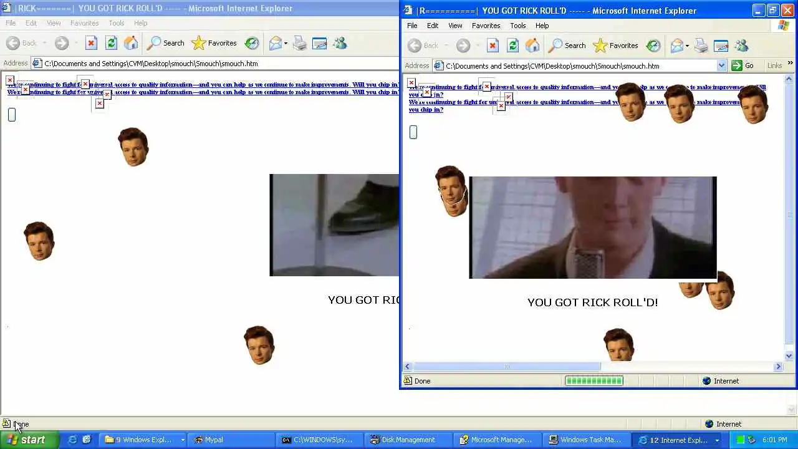Open View menu in front IE window
The image size is (798, 449).
click(455, 26)
